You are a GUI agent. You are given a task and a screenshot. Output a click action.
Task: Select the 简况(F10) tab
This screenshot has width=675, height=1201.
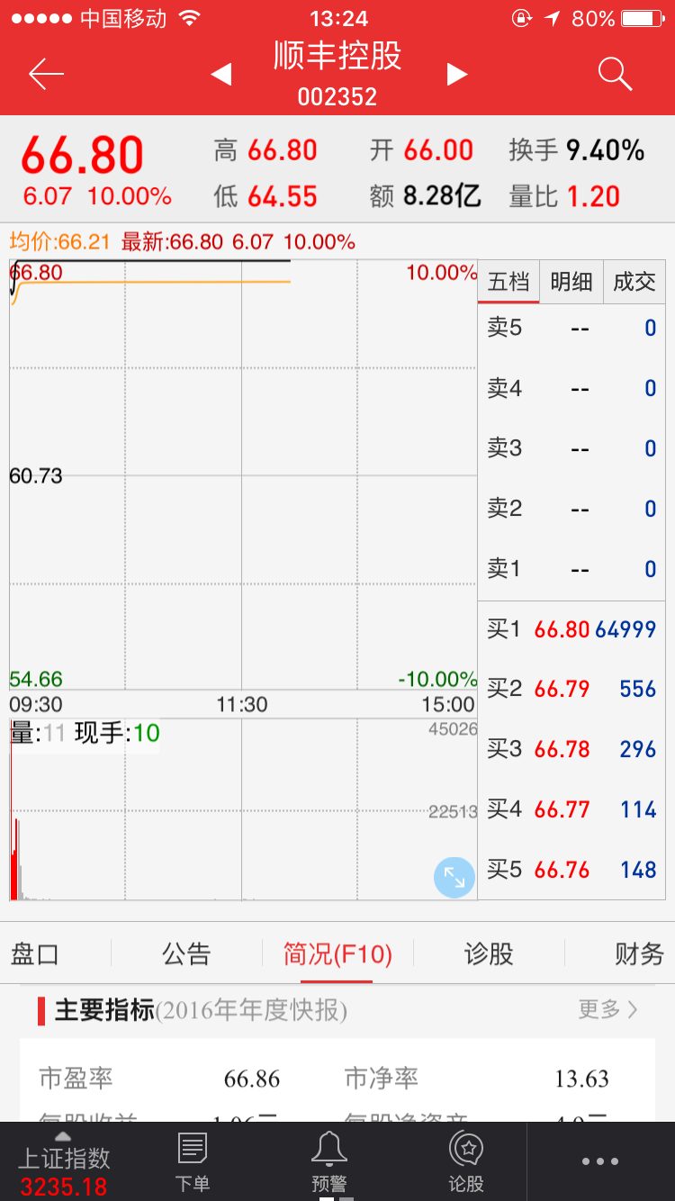pyautogui.click(x=337, y=953)
